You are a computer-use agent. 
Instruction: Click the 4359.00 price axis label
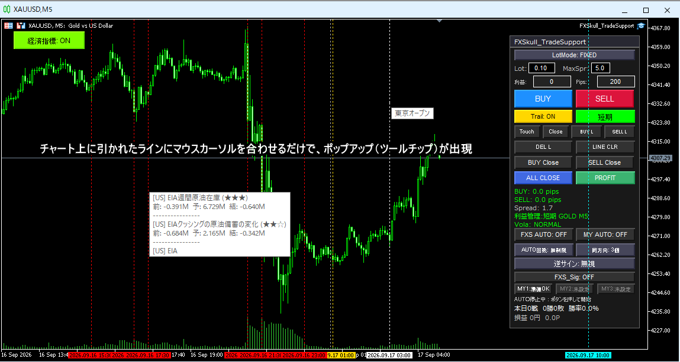click(661, 47)
